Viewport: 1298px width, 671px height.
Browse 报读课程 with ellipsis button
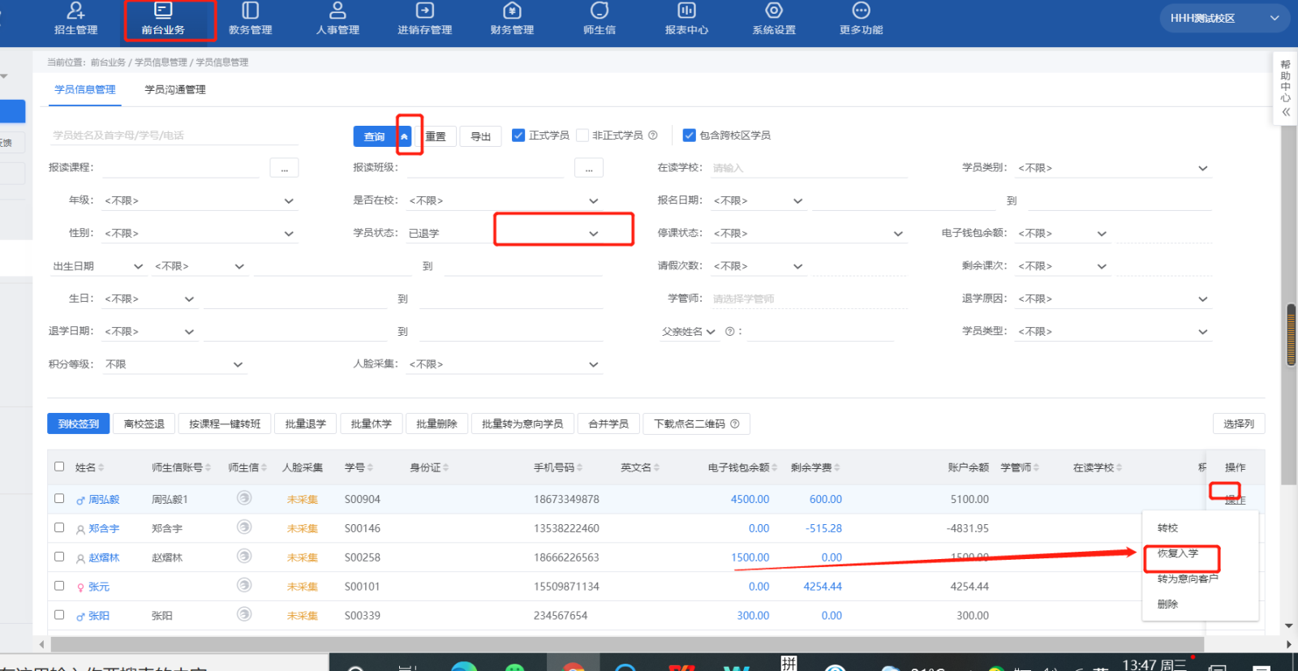284,168
